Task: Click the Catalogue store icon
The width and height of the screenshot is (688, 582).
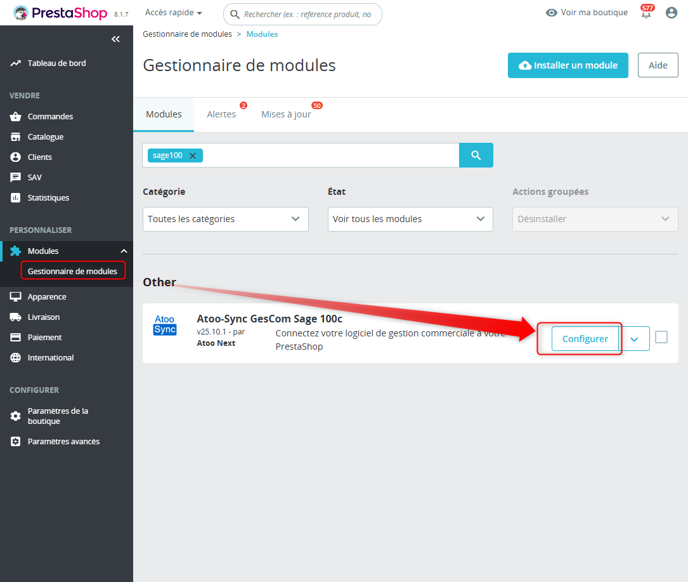Action: click(x=15, y=136)
